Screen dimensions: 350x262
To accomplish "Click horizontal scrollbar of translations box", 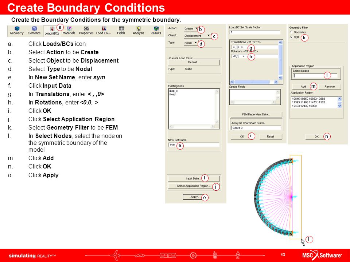I will pyautogui.click(x=252, y=82).
